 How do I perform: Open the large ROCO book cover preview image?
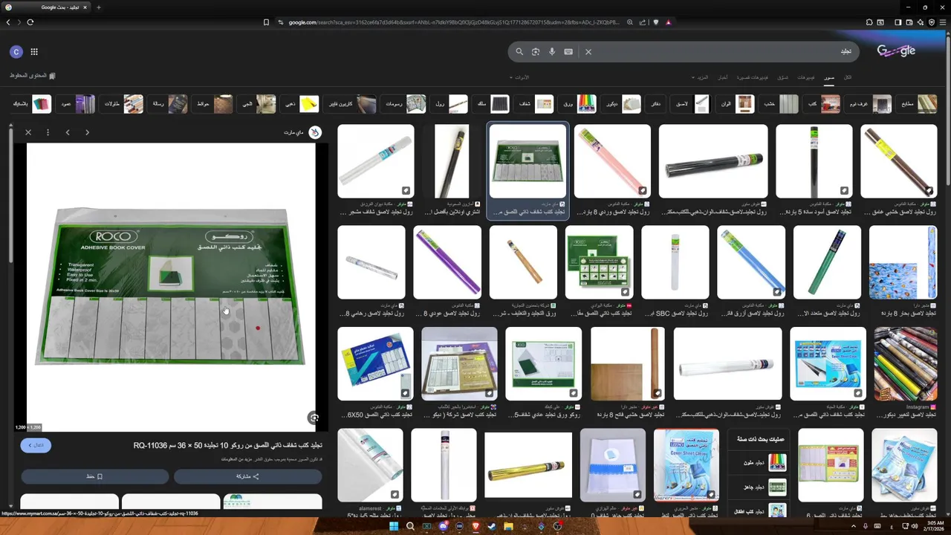pos(170,286)
